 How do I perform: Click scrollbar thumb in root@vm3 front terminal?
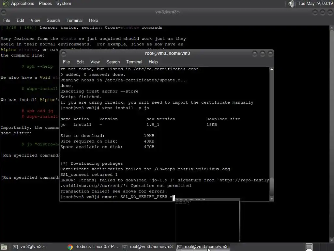tap(272, 187)
